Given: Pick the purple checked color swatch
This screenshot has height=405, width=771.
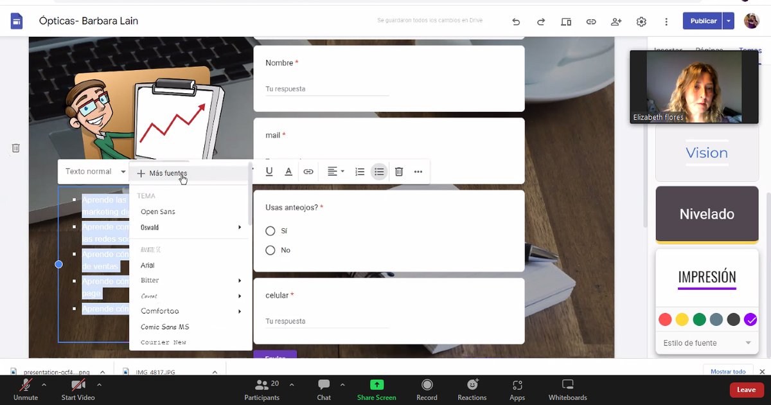Looking at the screenshot, I should [750, 319].
